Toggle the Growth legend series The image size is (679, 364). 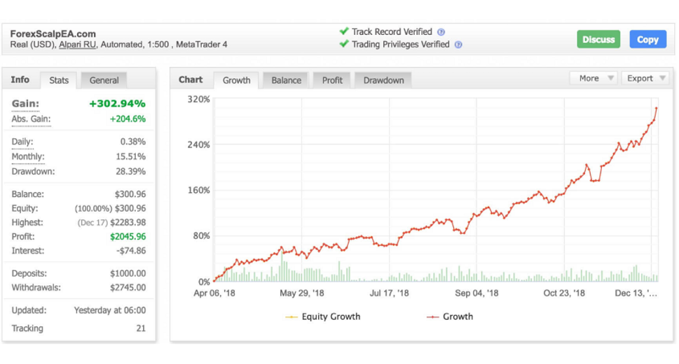tap(450, 317)
